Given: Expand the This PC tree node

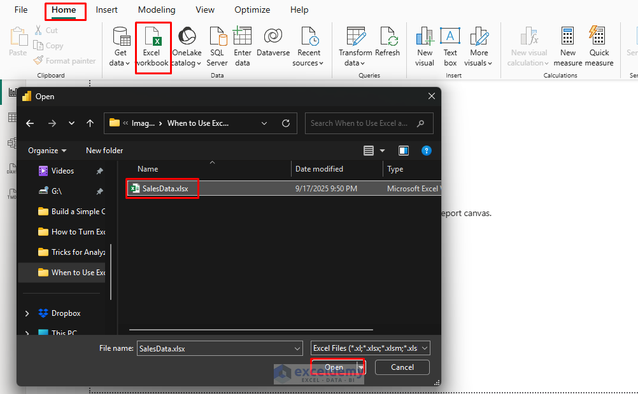Looking at the screenshot, I should click(27, 332).
